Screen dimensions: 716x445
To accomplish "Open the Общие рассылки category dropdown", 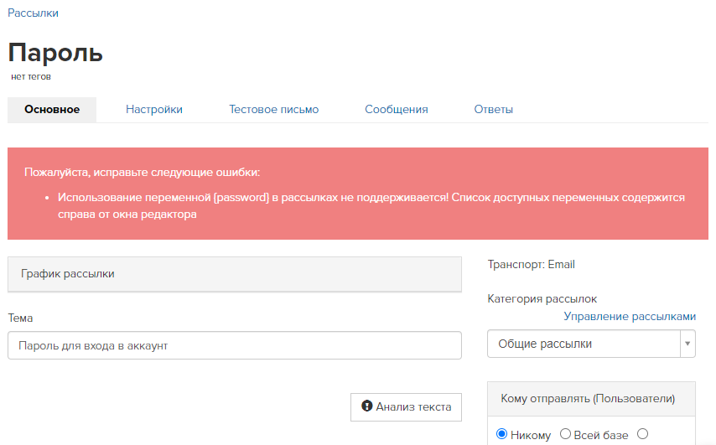I will coord(591,344).
